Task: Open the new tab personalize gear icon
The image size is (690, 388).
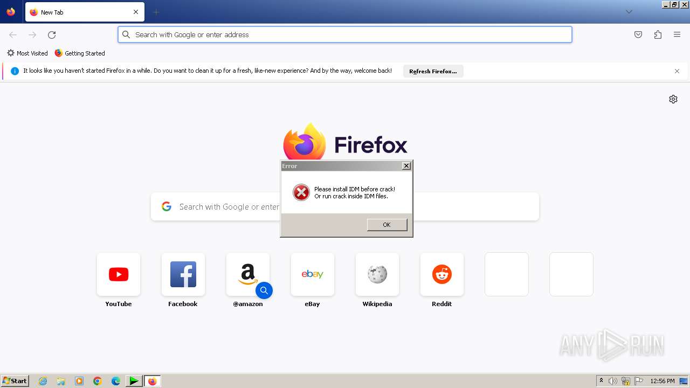Action: 673,99
